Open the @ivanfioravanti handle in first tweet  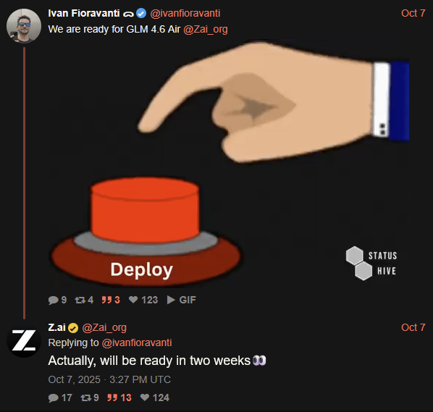tap(185, 13)
